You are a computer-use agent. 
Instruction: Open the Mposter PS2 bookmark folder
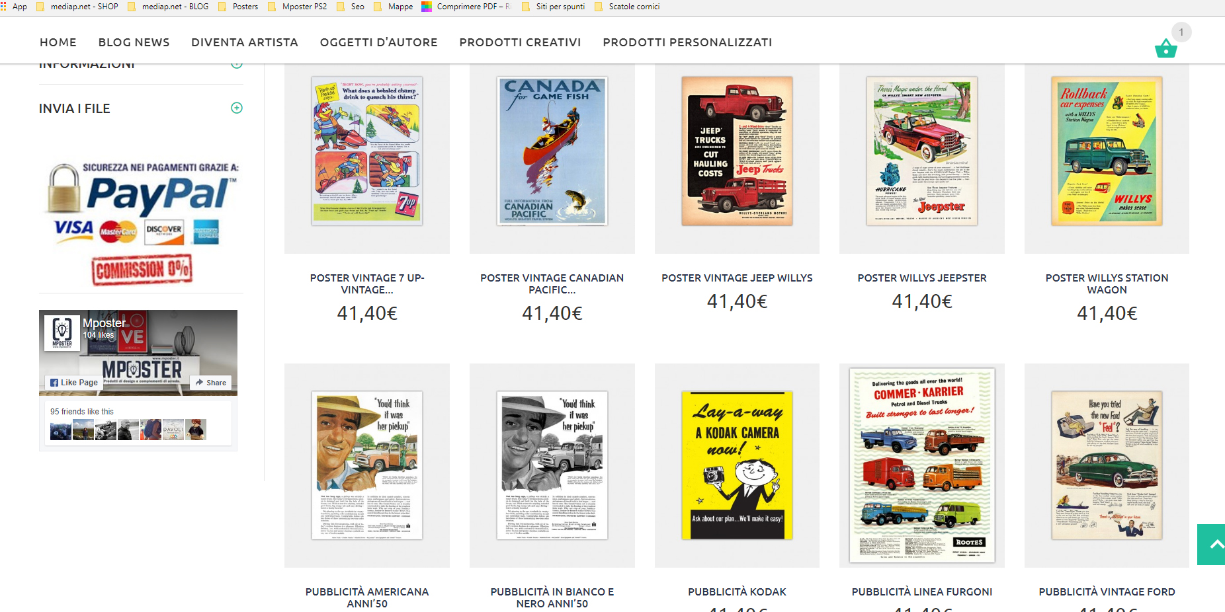298,7
